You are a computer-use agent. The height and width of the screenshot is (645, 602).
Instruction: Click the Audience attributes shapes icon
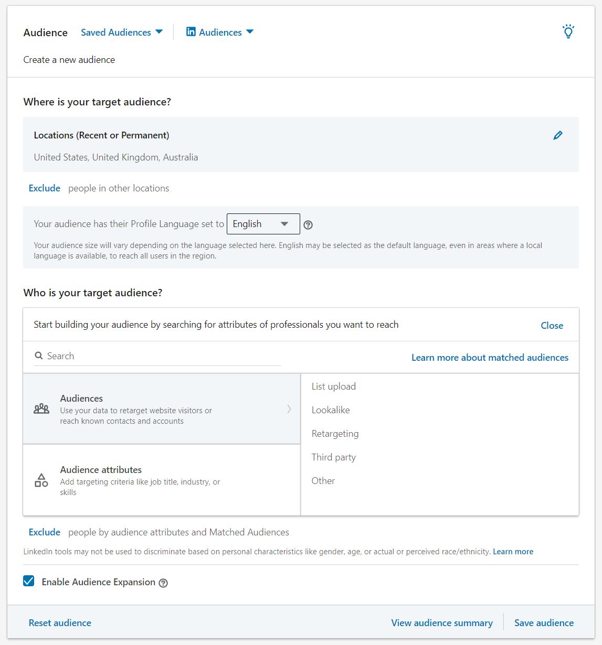pyautogui.click(x=41, y=479)
